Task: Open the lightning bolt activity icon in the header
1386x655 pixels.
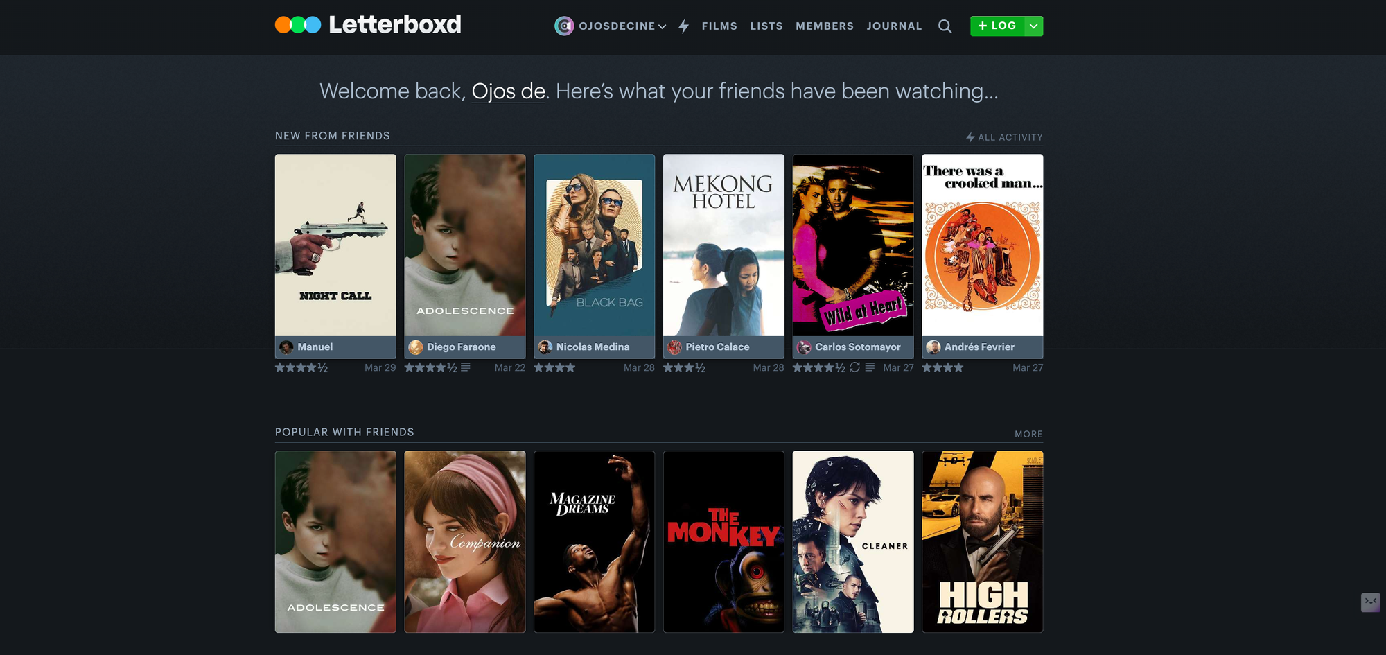Action: (x=684, y=26)
